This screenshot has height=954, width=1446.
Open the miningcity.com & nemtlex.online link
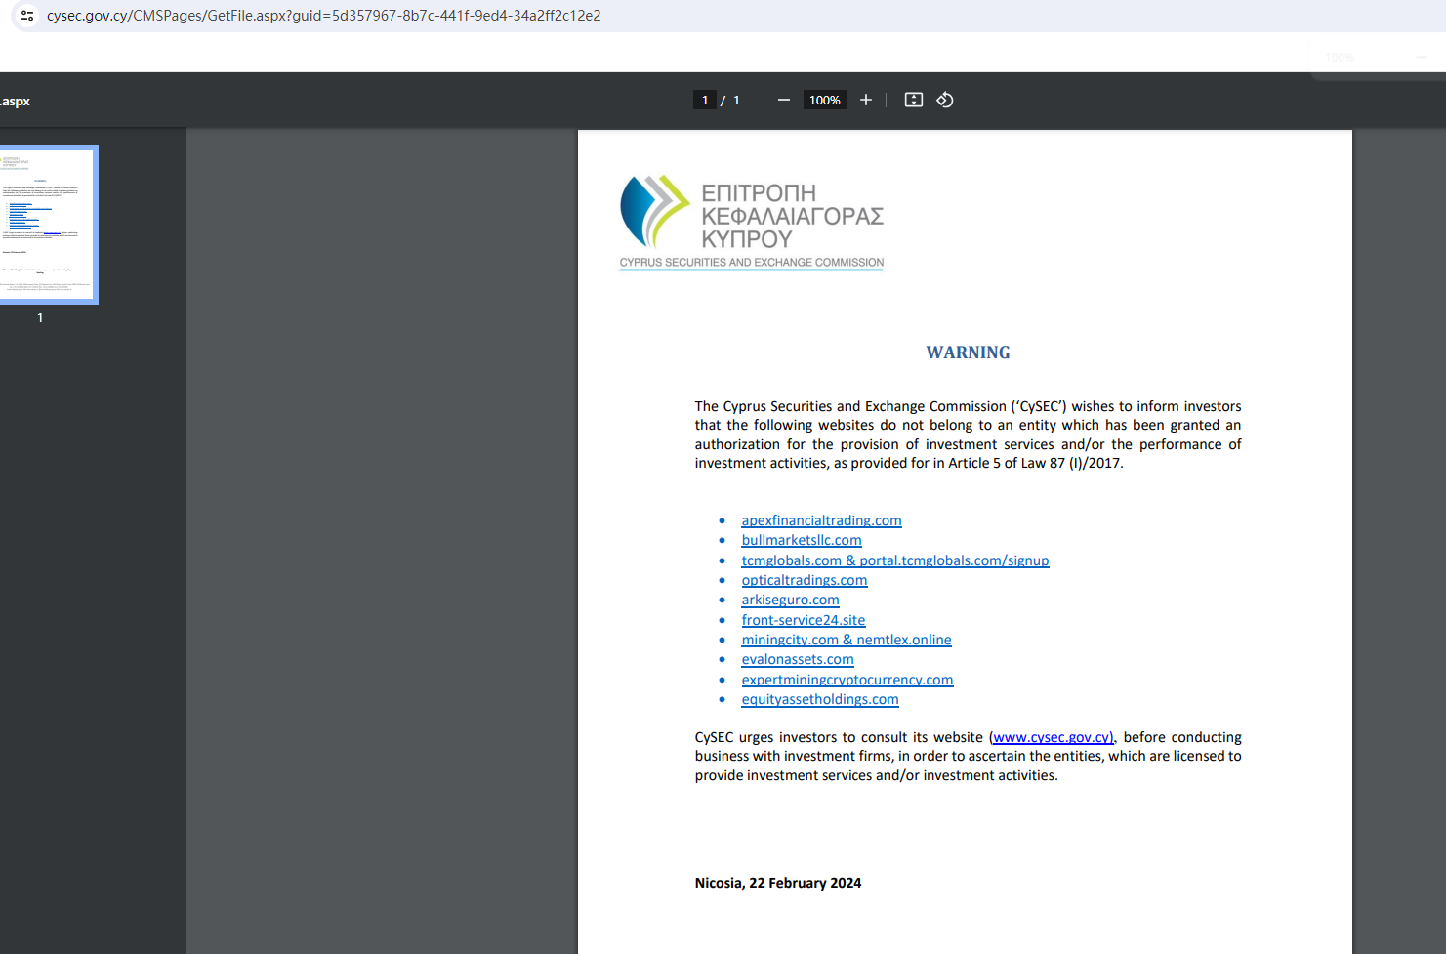point(847,640)
